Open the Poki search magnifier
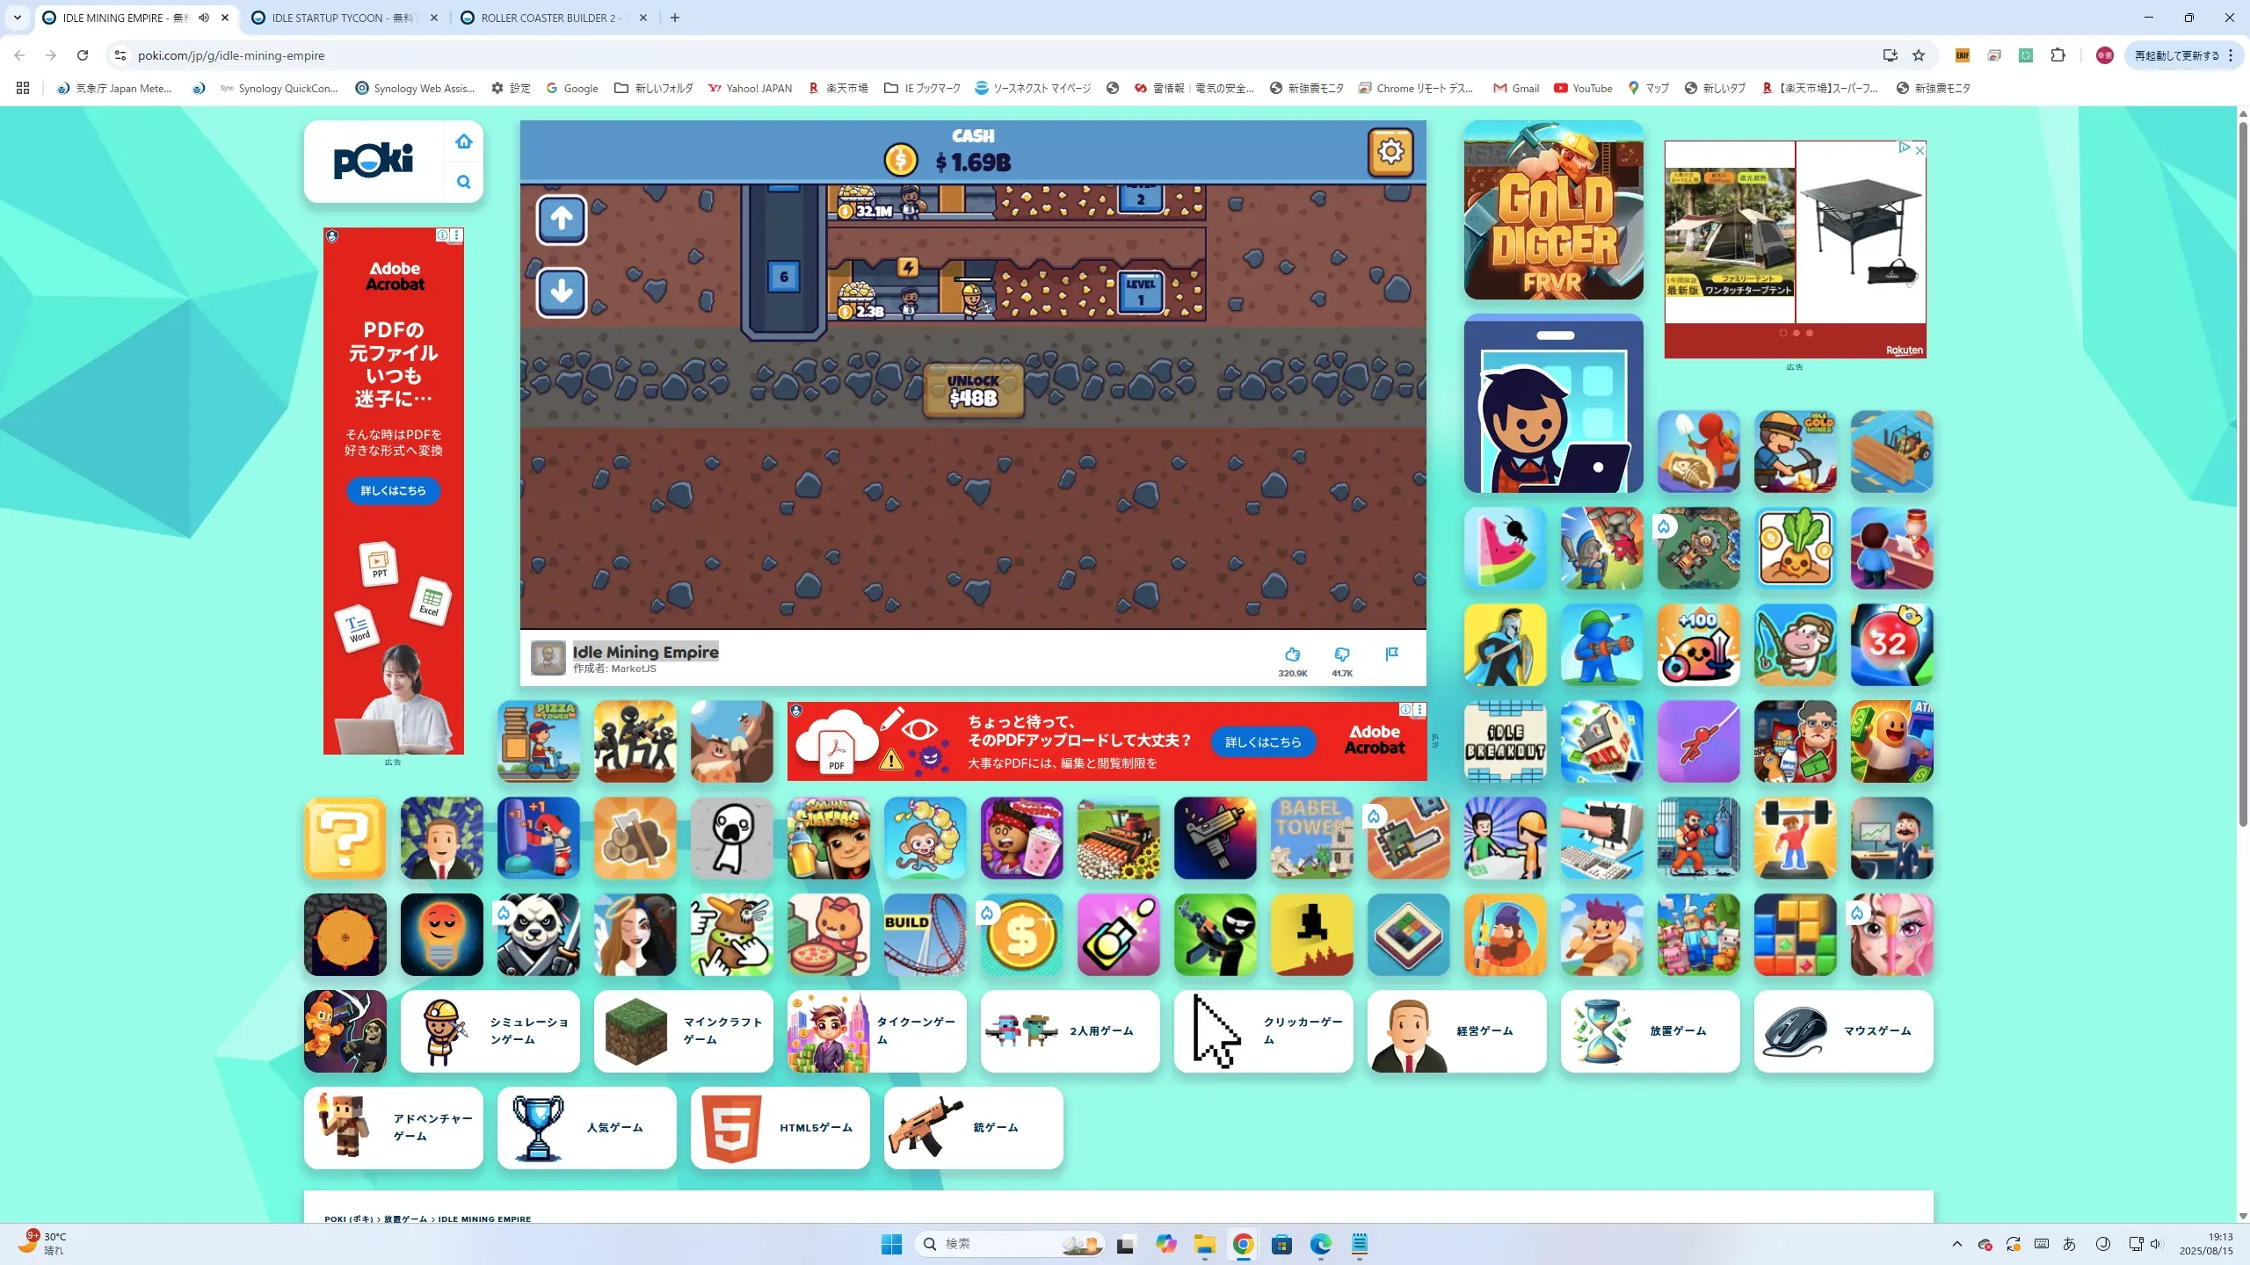Image resolution: width=2250 pixels, height=1265 pixels. [464, 182]
